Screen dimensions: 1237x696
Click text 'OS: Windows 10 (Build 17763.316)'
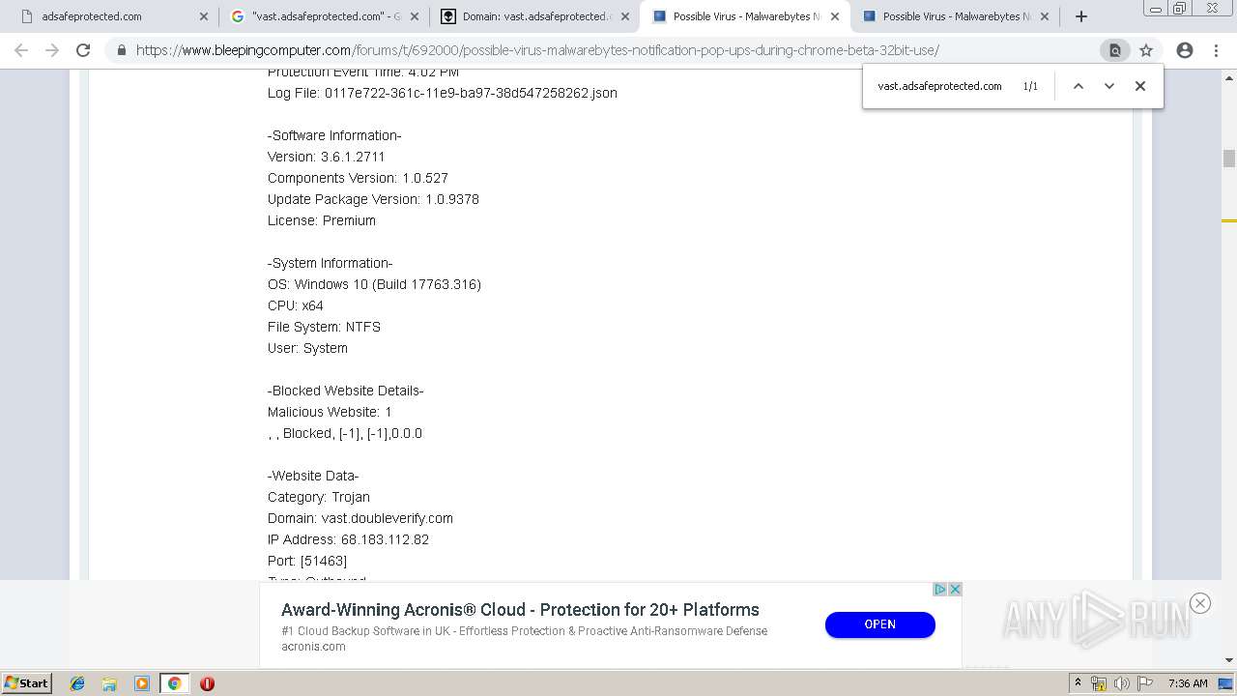pos(374,284)
